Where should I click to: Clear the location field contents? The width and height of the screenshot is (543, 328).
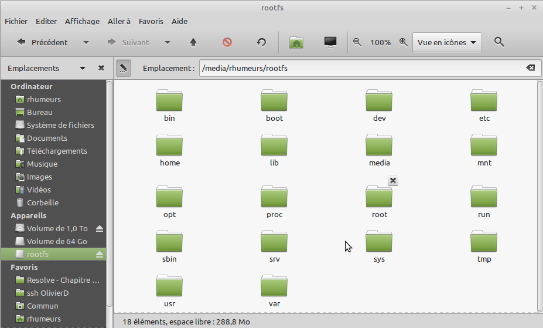(531, 68)
